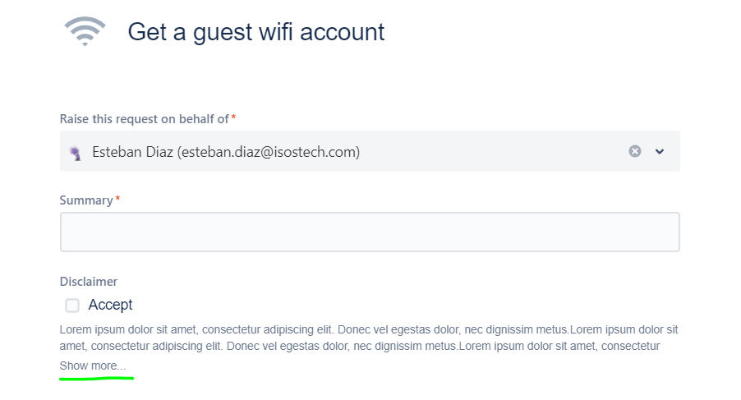Clear the selected user Esteban Diaz

click(635, 151)
